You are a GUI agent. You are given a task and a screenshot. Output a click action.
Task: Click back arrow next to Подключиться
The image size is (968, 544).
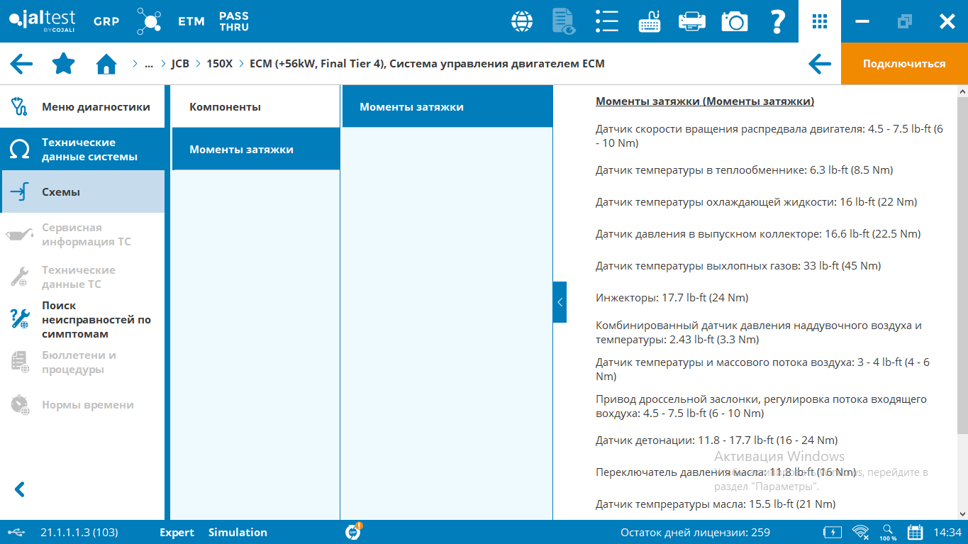point(820,64)
